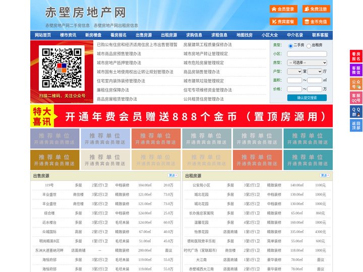This screenshot has width=363, height=272.
Task: Open the 联系客服 navigation item
Action: tap(320, 35)
